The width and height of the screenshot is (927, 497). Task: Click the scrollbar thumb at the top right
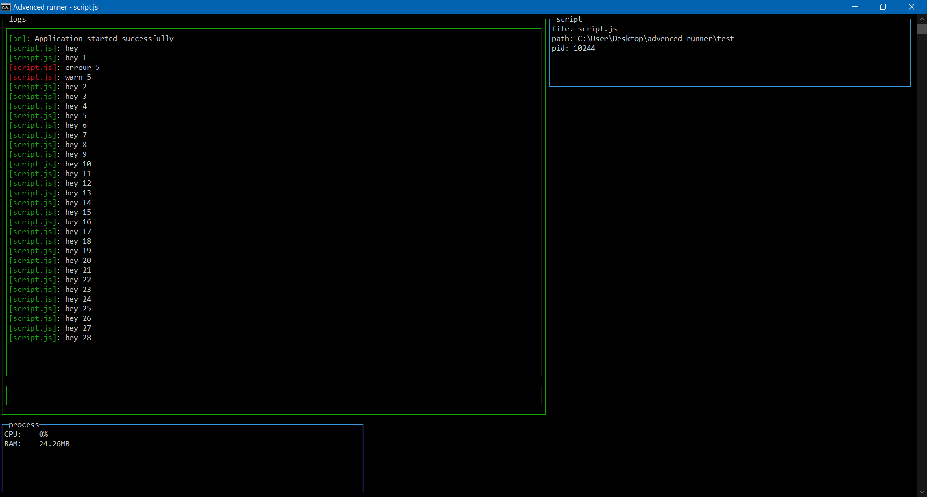[x=922, y=29]
